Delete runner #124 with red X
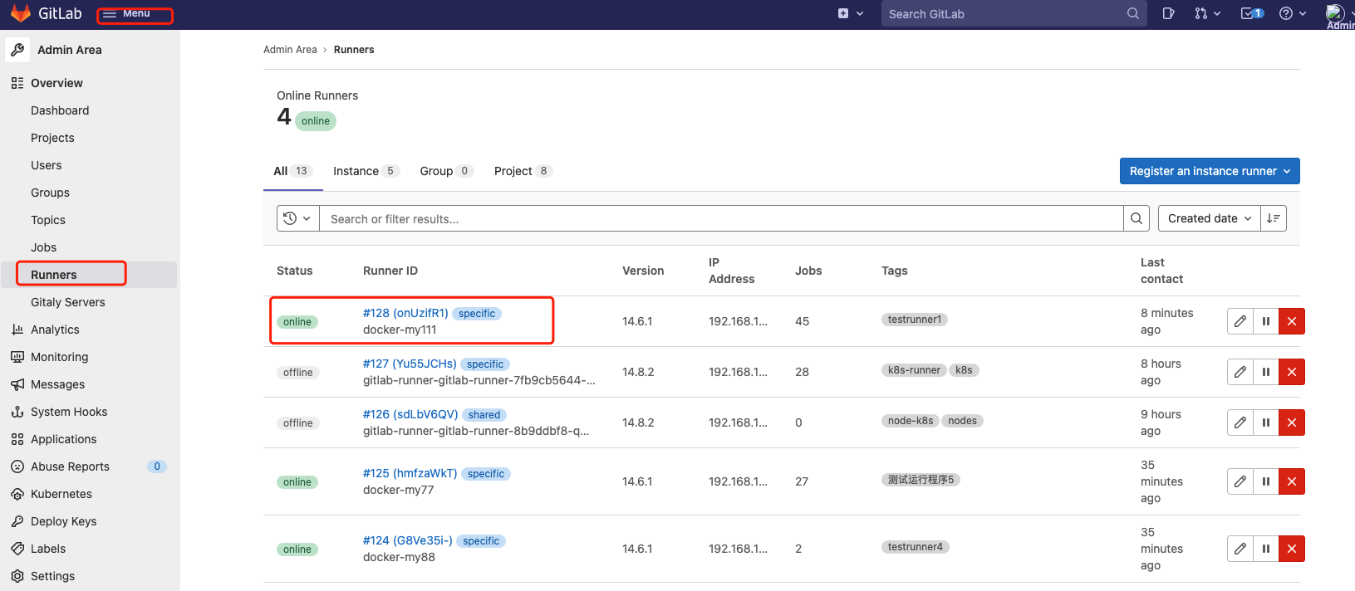This screenshot has width=1355, height=591. [x=1292, y=549]
